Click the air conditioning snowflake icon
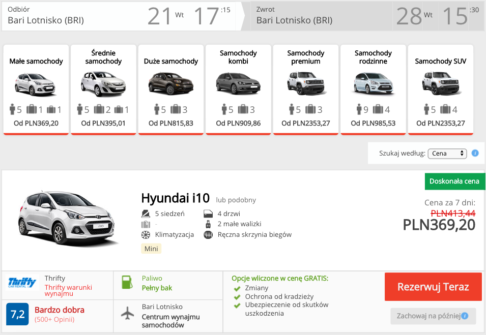Viewport: 486px width, 335px height. [146, 235]
